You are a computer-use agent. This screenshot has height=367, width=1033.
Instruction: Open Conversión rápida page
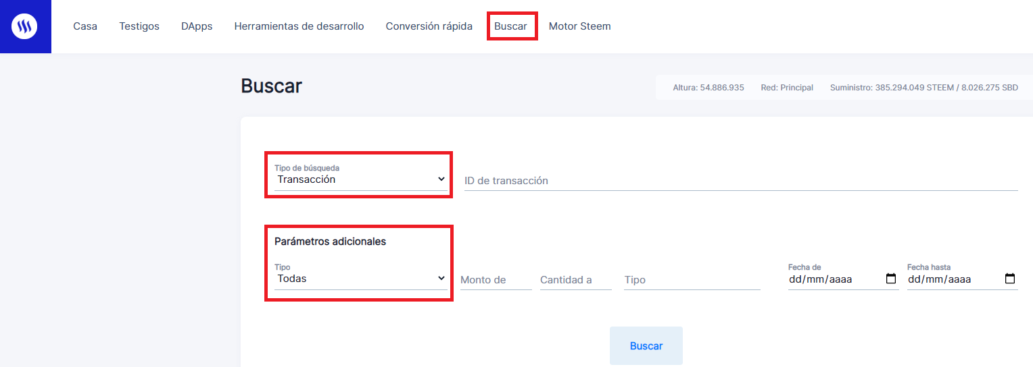click(429, 26)
